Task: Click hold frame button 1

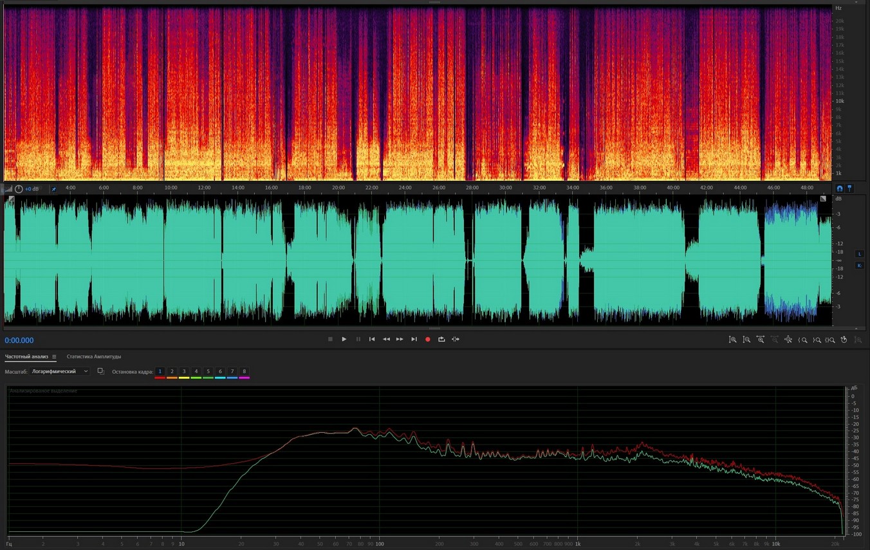Action: pos(160,372)
